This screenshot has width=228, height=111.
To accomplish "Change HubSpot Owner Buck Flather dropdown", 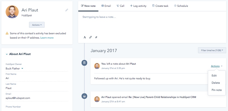I will pyautogui.click(x=15, y=69).
